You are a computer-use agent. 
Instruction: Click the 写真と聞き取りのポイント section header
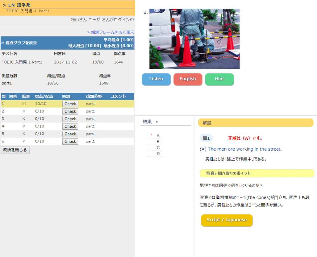228,173
